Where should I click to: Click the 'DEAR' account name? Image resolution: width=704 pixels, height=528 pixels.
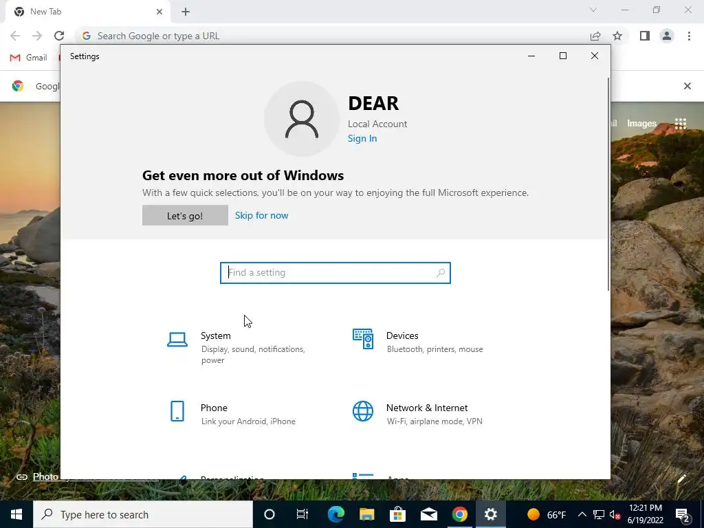pos(373,103)
